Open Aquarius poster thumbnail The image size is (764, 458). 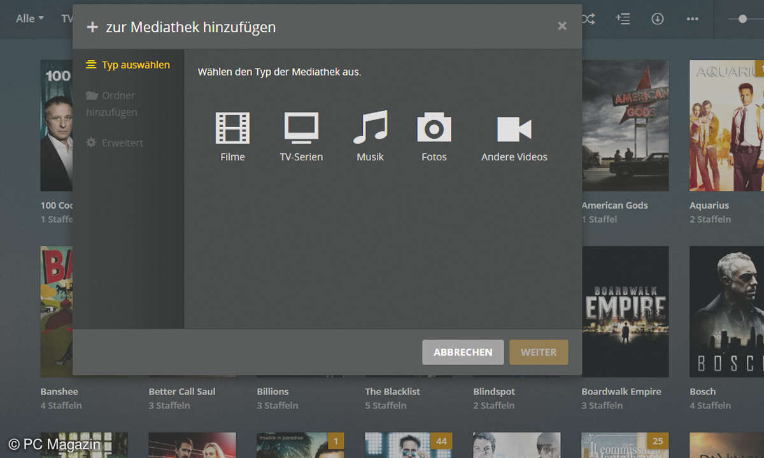[726, 125]
